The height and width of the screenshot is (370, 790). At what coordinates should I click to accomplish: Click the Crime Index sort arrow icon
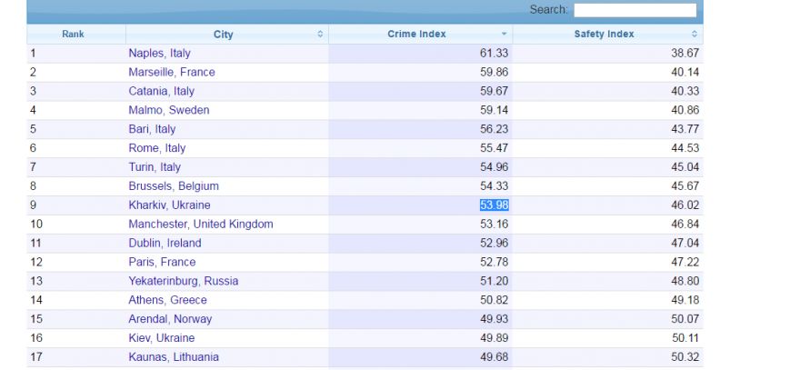(x=504, y=35)
